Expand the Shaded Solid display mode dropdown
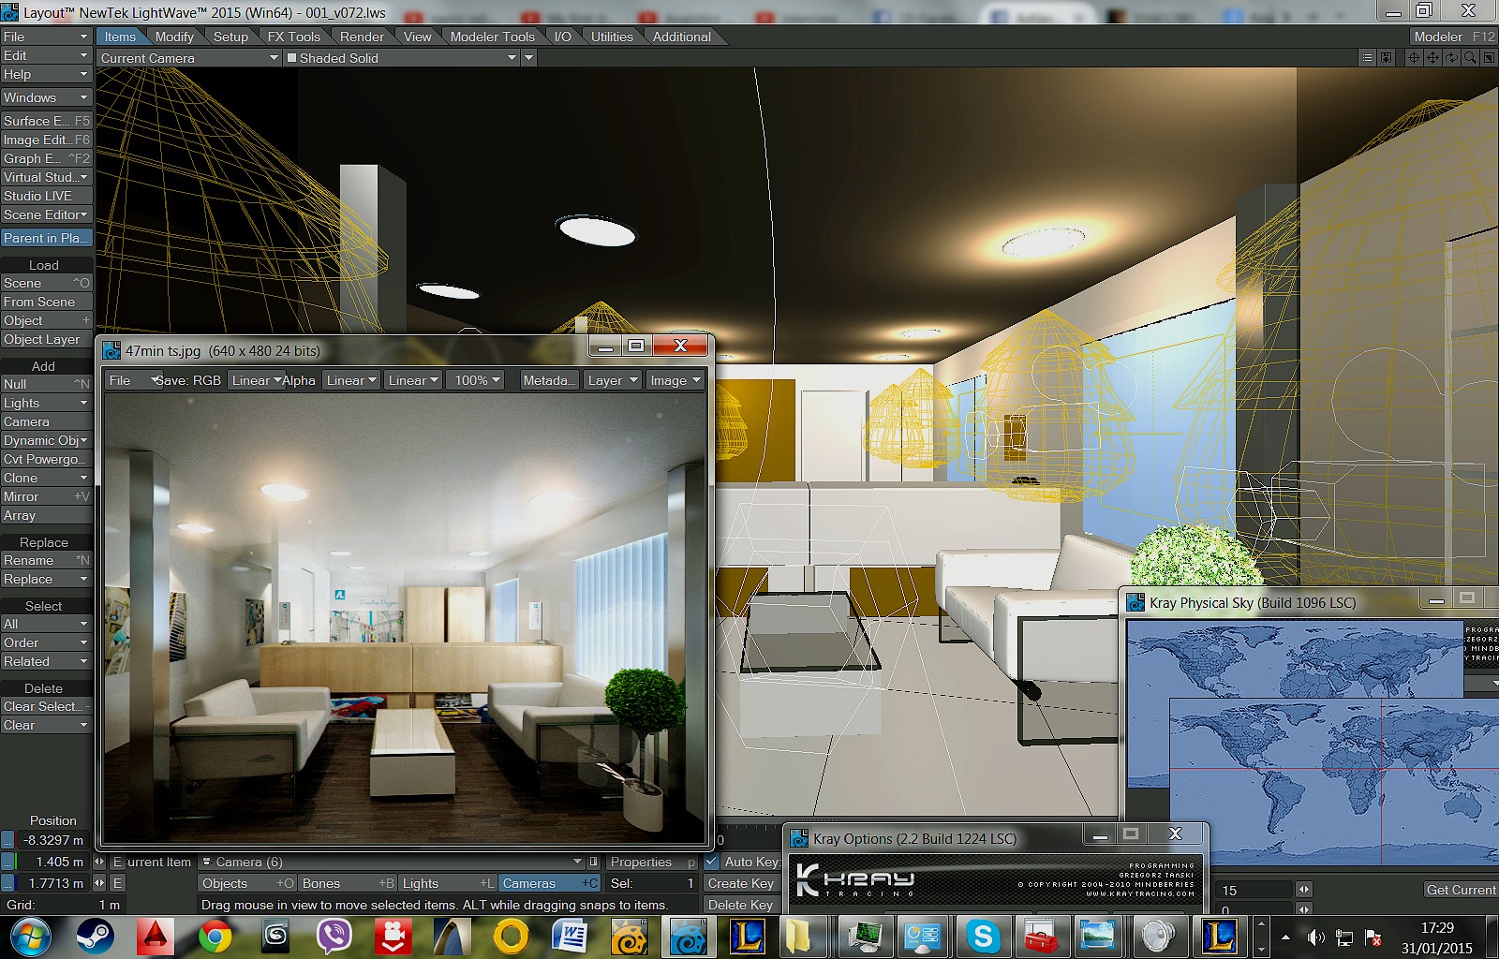 coord(402,58)
